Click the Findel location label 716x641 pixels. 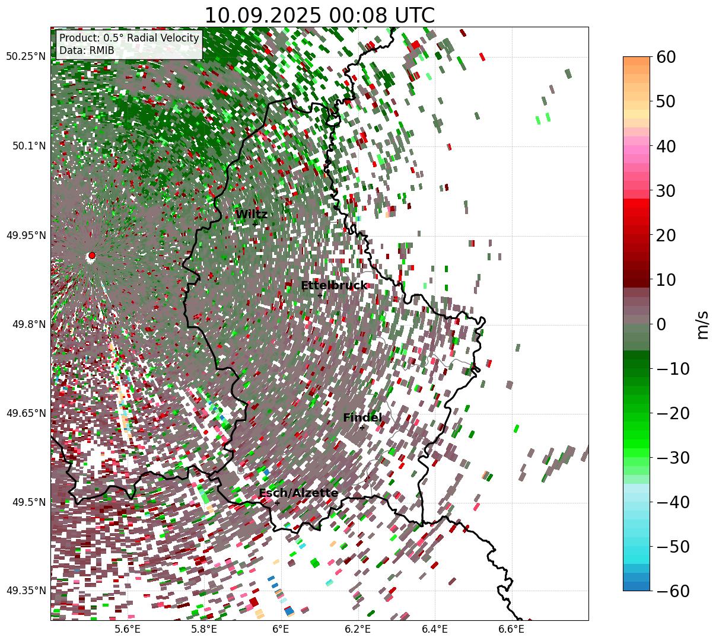(362, 418)
